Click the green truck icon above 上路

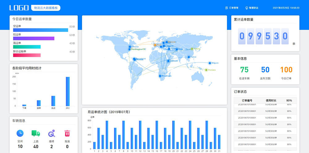(36, 133)
